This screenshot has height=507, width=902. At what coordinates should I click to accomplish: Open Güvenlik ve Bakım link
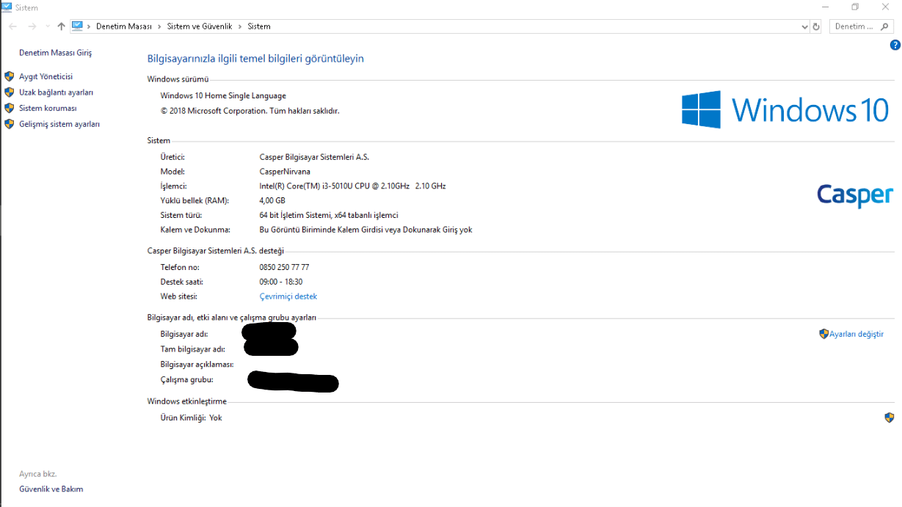click(51, 489)
